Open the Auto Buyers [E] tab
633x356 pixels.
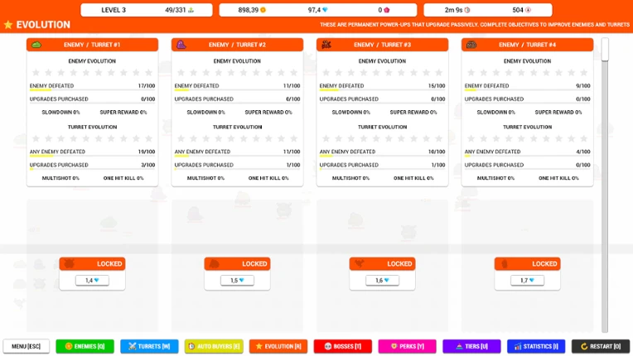[x=214, y=346]
